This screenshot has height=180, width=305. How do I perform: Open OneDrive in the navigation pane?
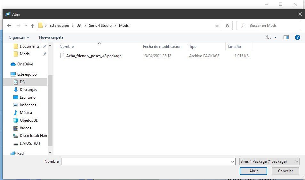pyautogui.click(x=25, y=64)
